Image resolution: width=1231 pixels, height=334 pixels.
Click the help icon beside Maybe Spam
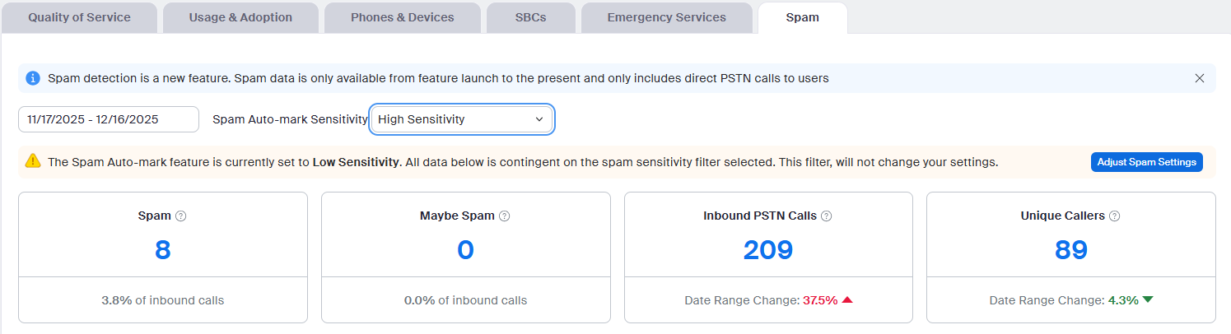[x=505, y=216]
